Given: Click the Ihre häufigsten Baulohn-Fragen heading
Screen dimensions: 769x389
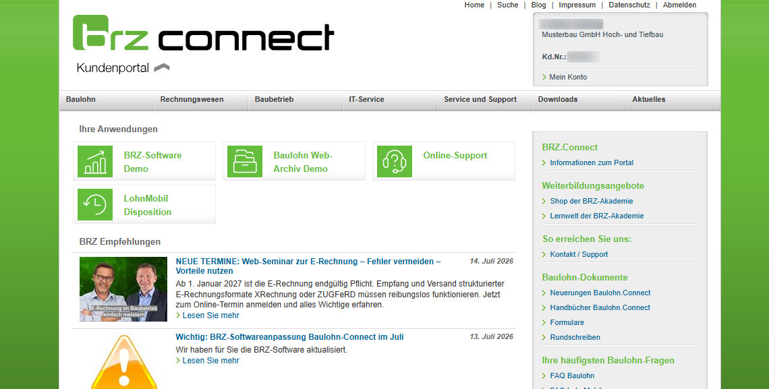Looking at the screenshot, I should coord(608,360).
